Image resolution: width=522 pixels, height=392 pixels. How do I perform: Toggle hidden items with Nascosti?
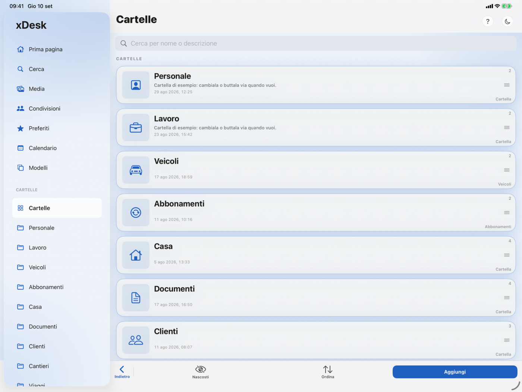201,372
